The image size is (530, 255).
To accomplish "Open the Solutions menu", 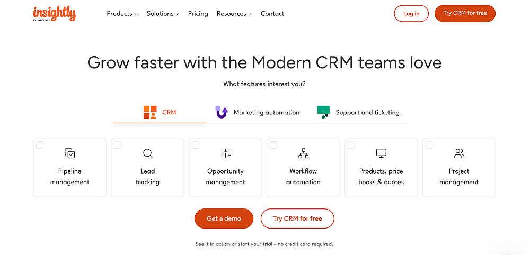I will coord(163,14).
